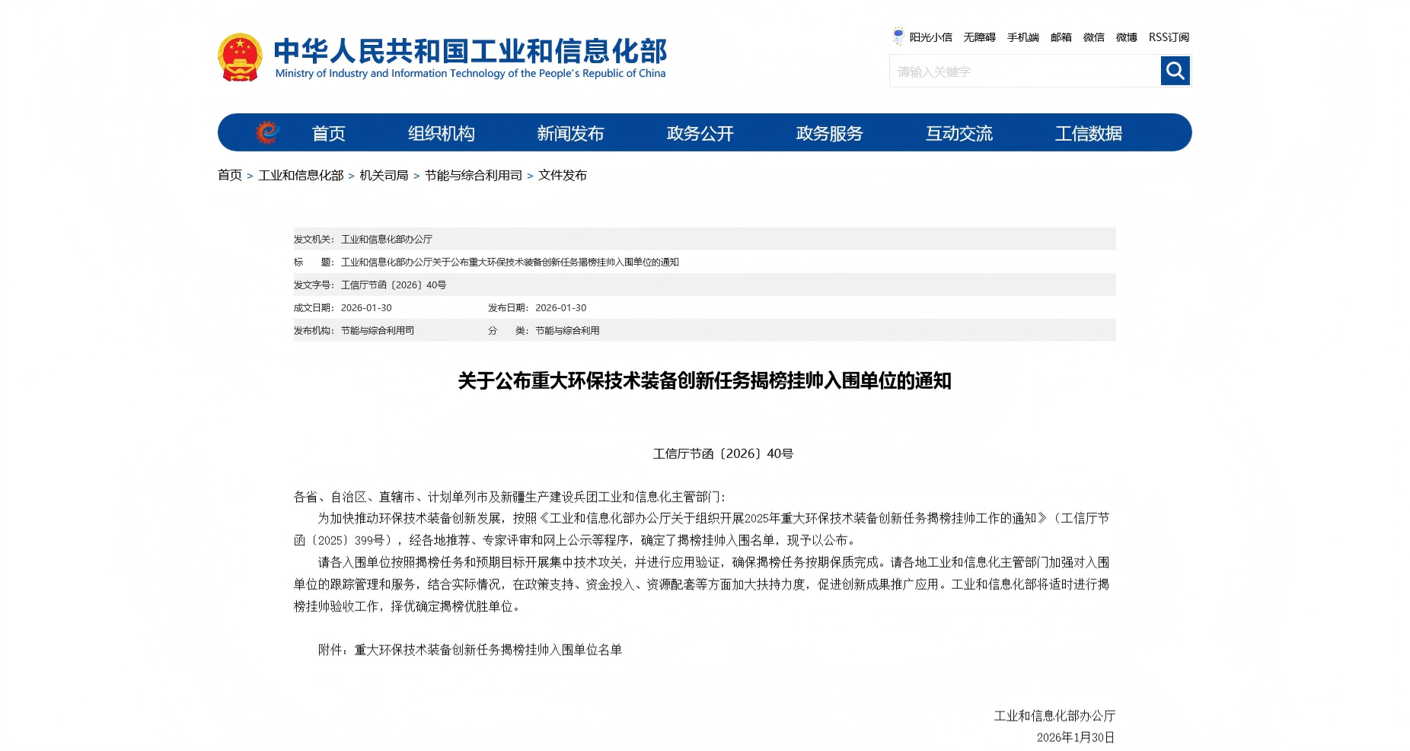Go to 文件发布 in the breadcrumb
1410x751 pixels.
tap(563, 175)
